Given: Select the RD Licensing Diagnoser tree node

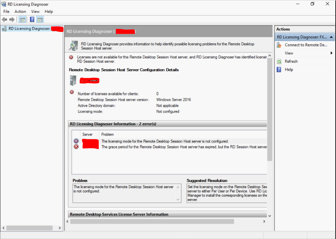Looking at the screenshot, I should pyautogui.click(x=29, y=29).
